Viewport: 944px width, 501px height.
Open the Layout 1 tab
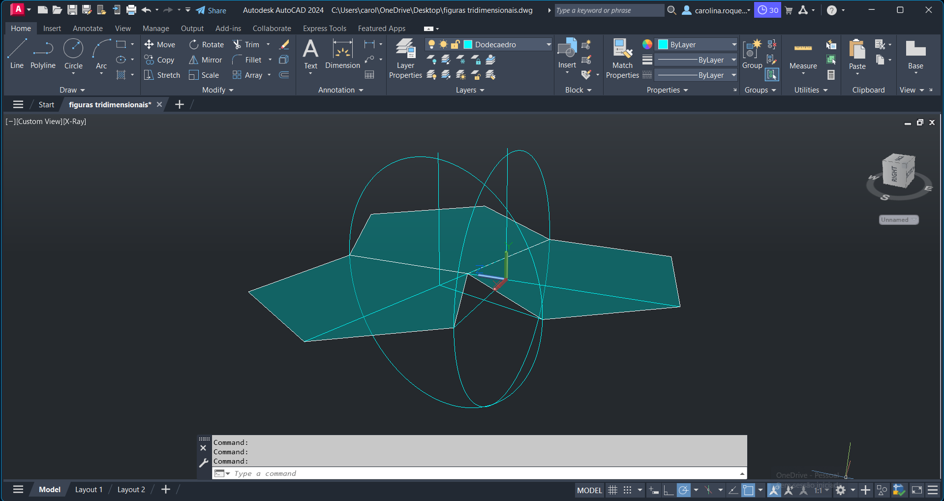pos(89,490)
